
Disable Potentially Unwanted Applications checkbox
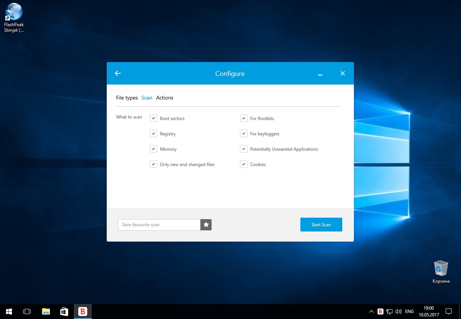(244, 149)
